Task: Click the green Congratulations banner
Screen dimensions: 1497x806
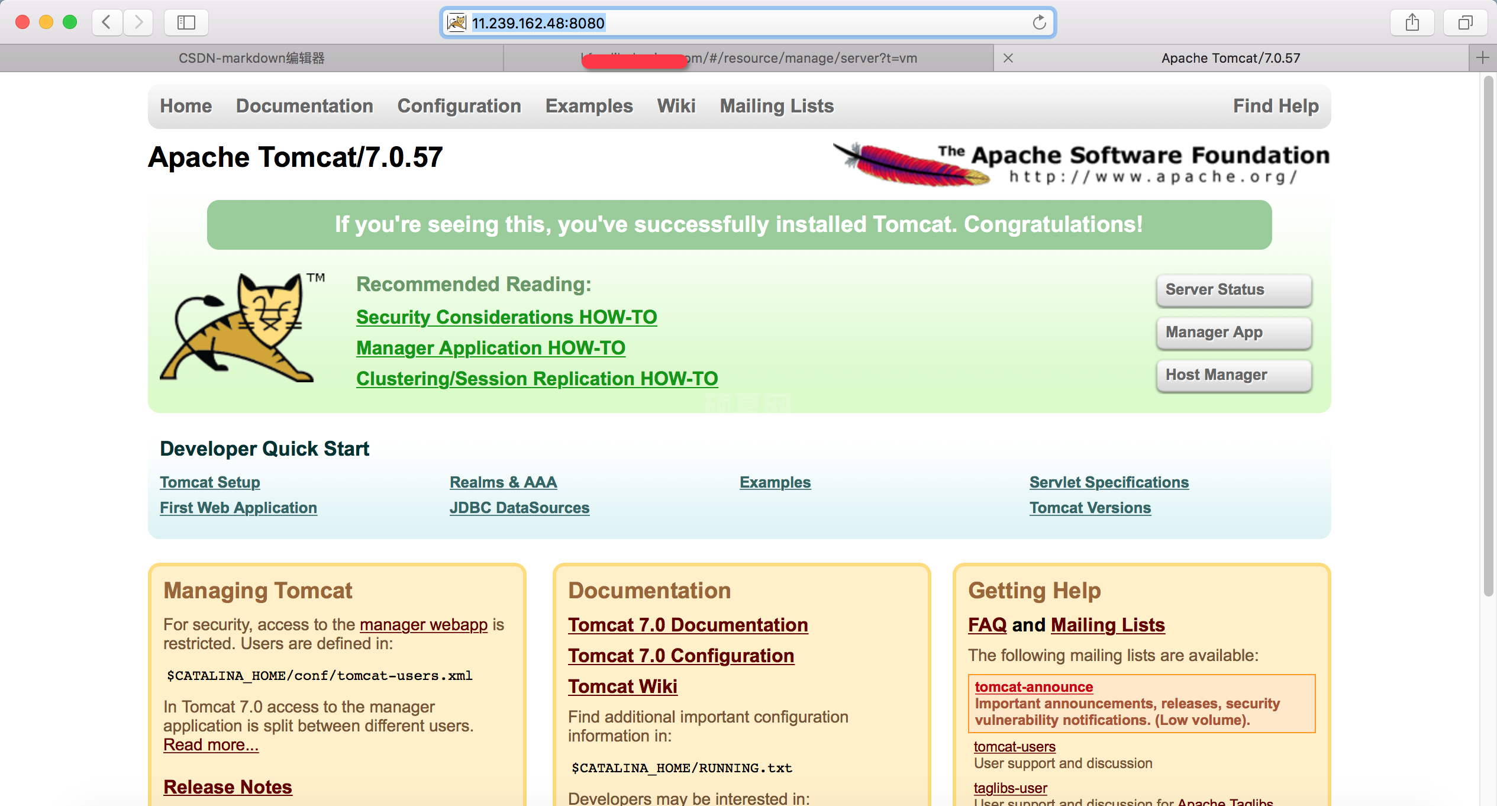Action: pos(739,225)
